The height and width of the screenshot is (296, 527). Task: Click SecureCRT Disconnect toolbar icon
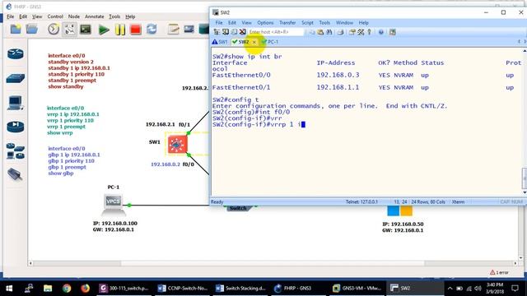pos(242,32)
